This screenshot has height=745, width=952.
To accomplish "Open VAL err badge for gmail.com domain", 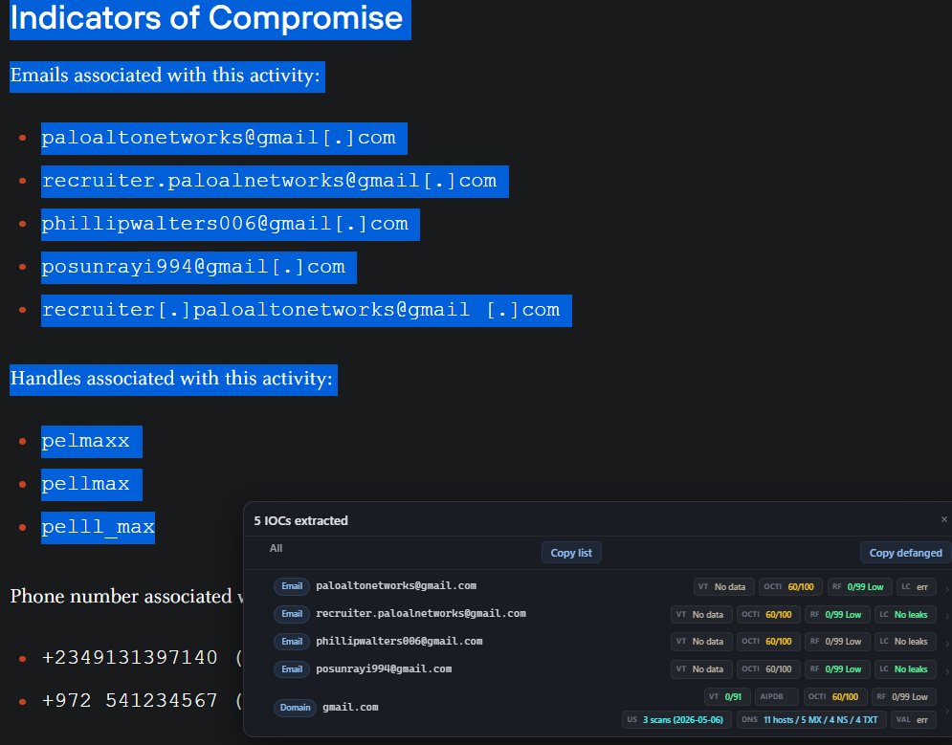I will pyautogui.click(x=913, y=719).
